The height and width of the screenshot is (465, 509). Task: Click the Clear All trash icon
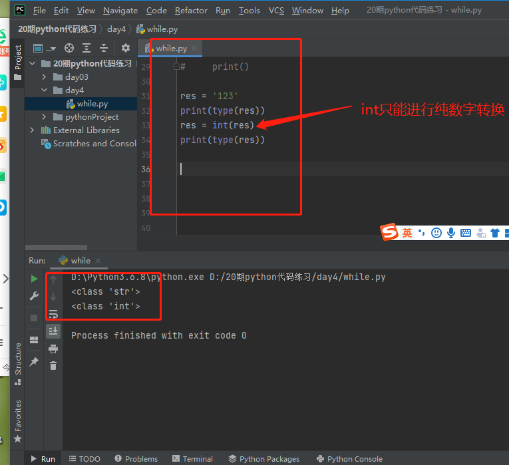click(x=53, y=366)
